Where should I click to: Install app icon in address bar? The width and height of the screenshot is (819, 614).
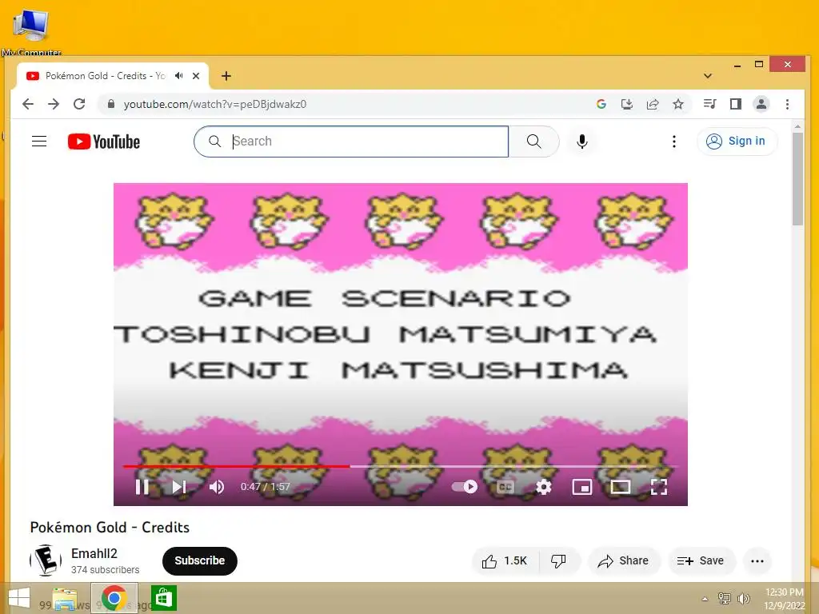(627, 104)
